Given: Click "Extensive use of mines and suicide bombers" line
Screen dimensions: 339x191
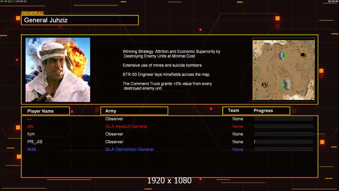Looking at the screenshot, I should pos(163,65).
